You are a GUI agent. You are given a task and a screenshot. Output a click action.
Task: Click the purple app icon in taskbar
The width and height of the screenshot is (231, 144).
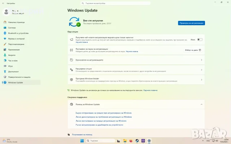pyautogui.click(x=143, y=141)
